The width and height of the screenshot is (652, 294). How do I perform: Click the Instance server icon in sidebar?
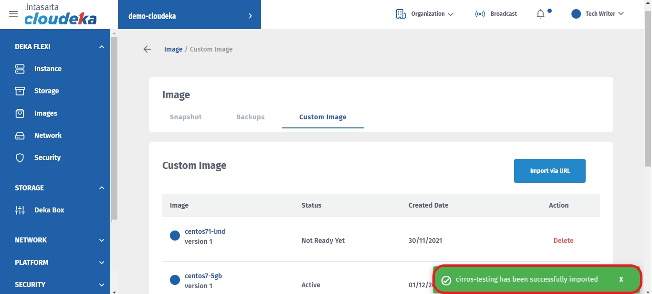(20, 69)
